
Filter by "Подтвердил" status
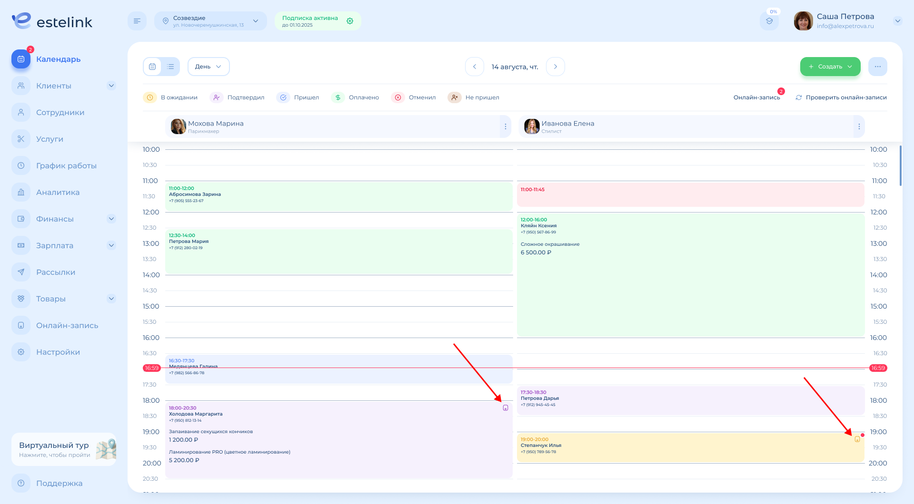tap(237, 97)
